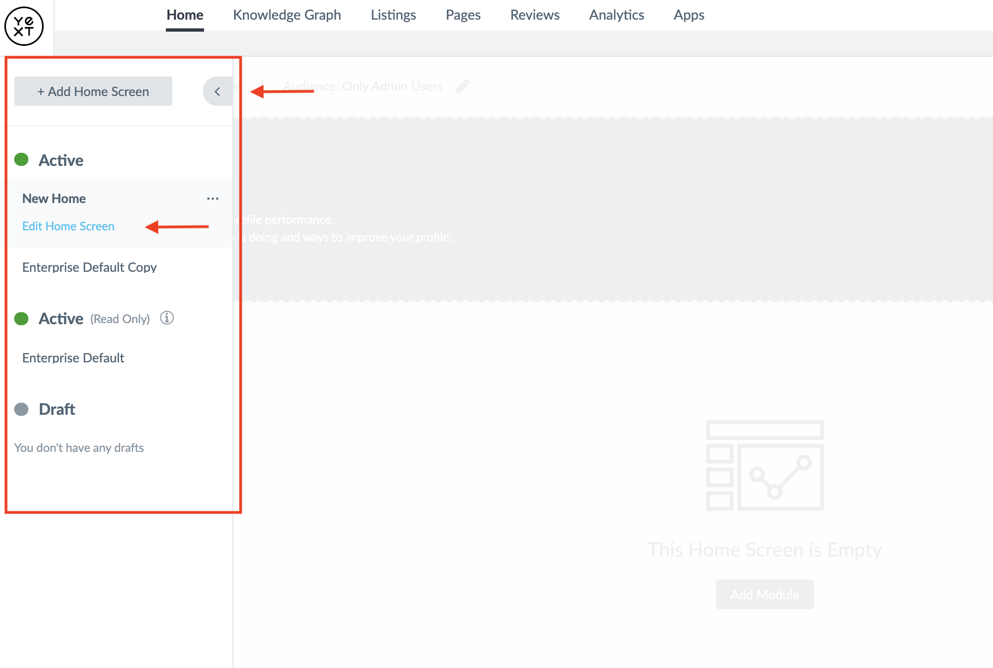Select the Enterprise Default Copy home screen
993x668 pixels.
click(89, 267)
